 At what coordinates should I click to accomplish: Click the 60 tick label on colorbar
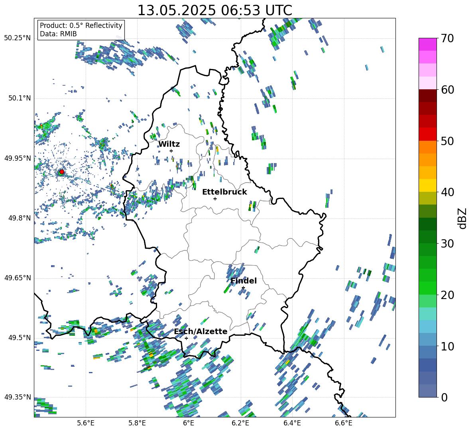coord(447,90)
